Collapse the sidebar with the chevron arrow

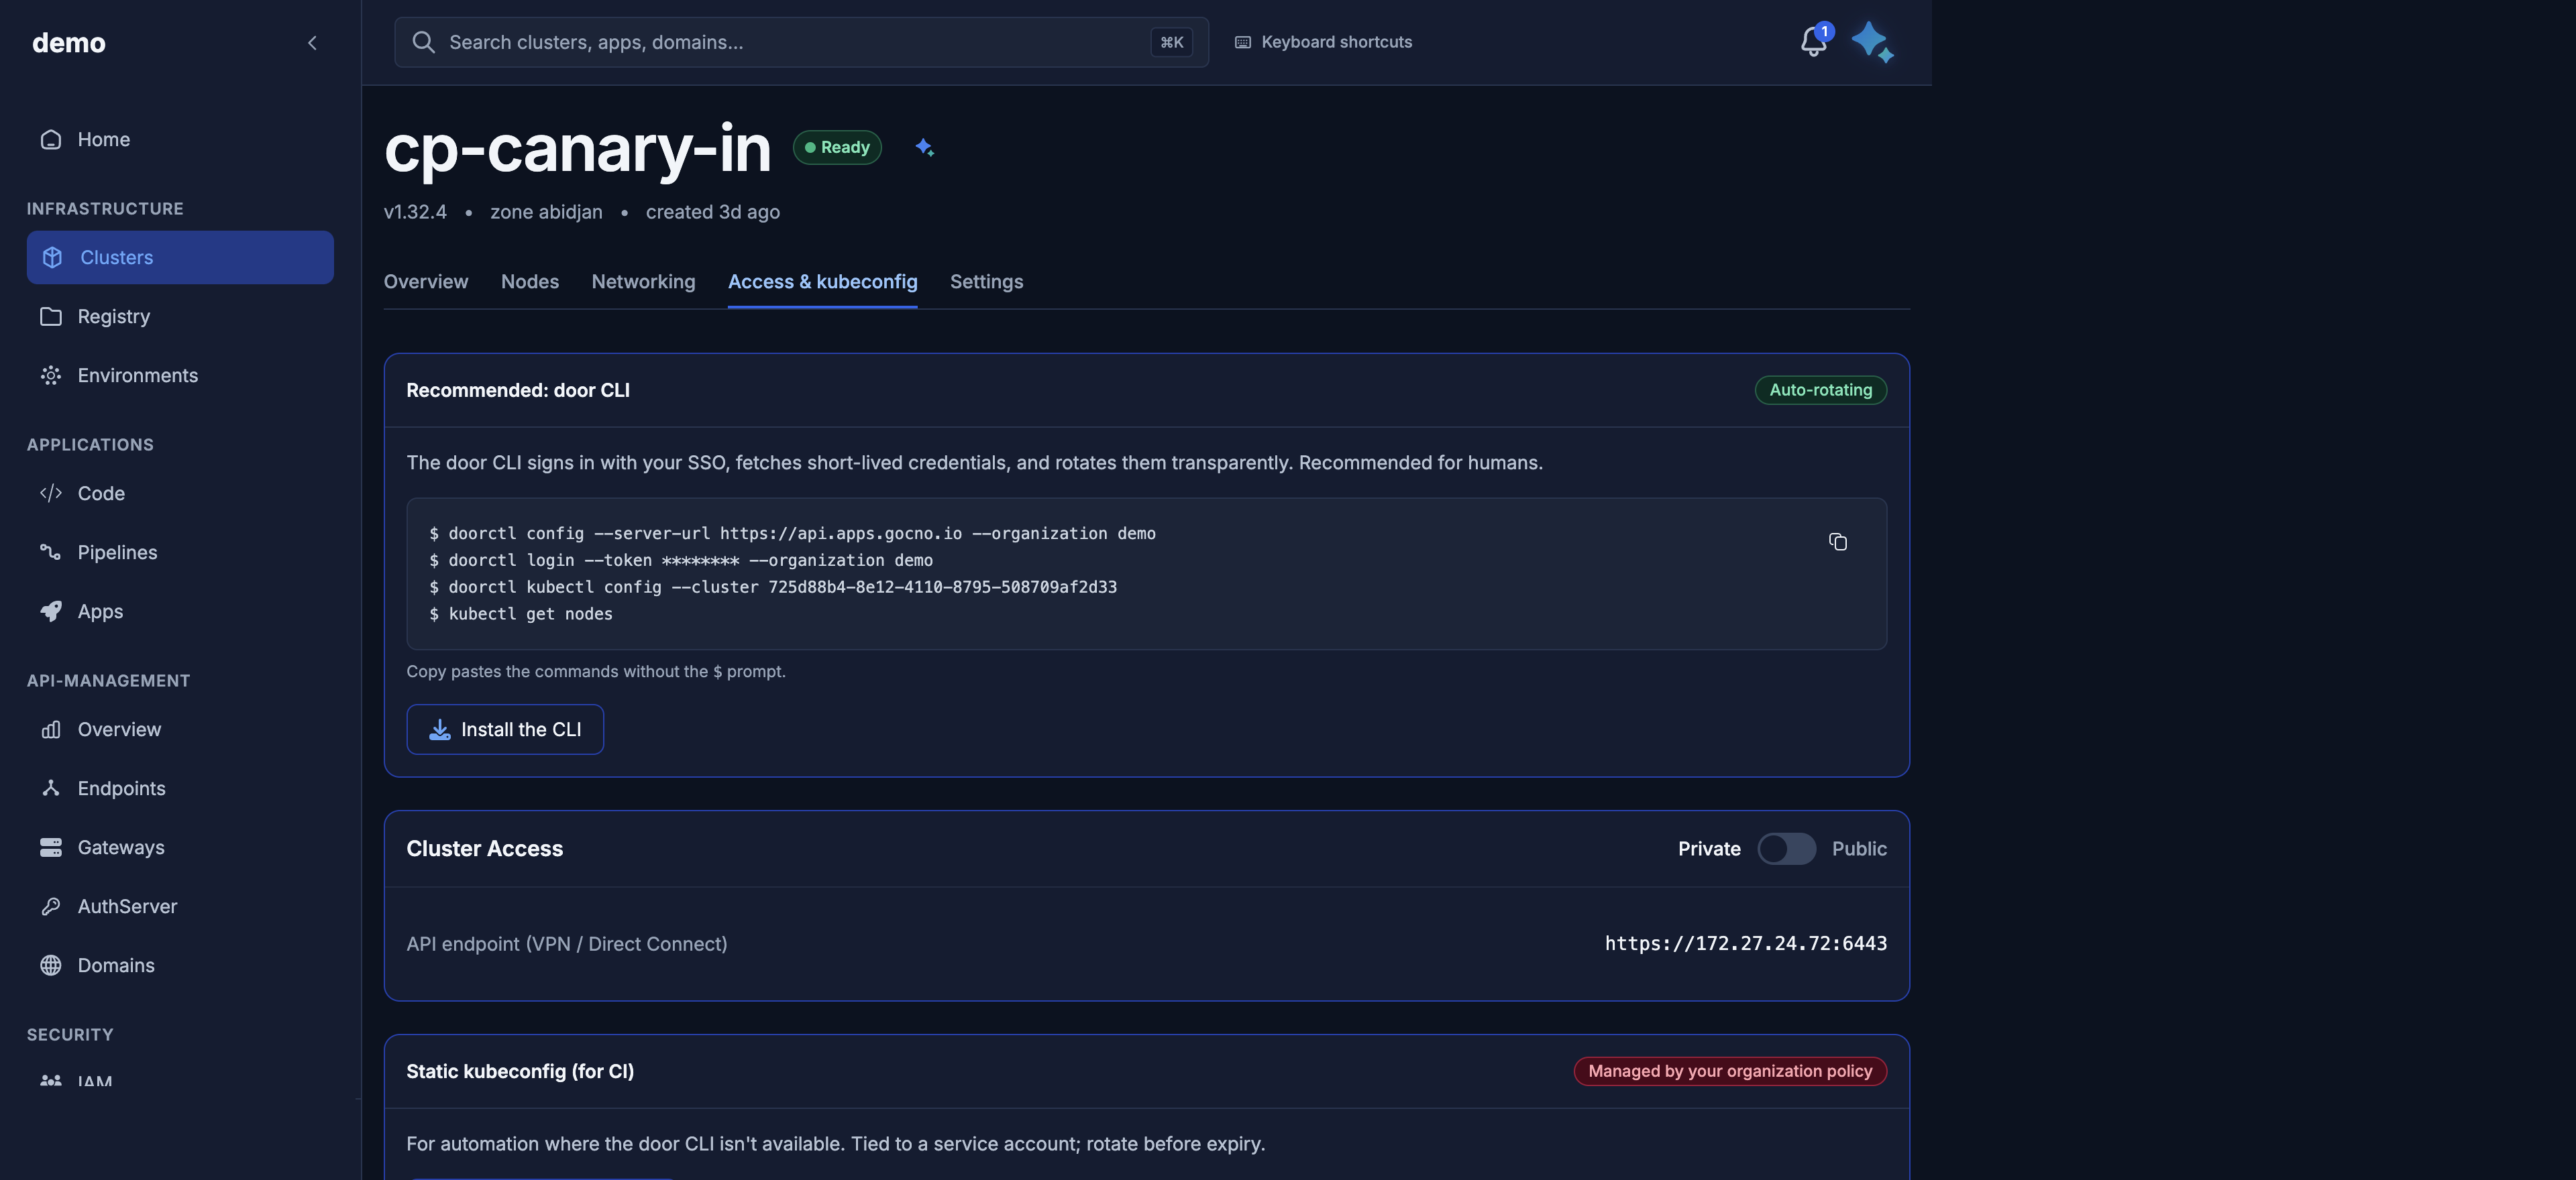point(312,42)
